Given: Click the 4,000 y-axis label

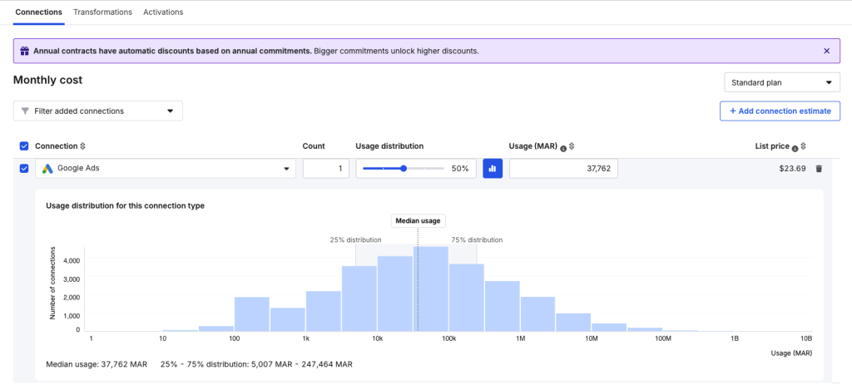Looking at the screenshot, I should (x=71, y=260).
